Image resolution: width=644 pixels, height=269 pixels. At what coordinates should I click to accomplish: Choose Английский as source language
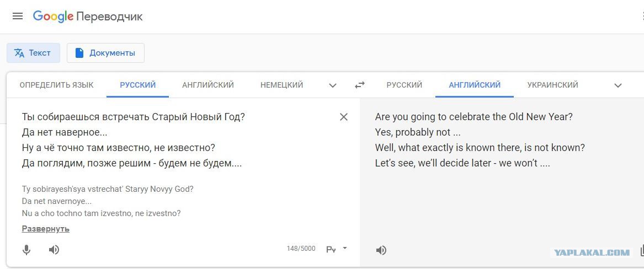pos(208,85)
